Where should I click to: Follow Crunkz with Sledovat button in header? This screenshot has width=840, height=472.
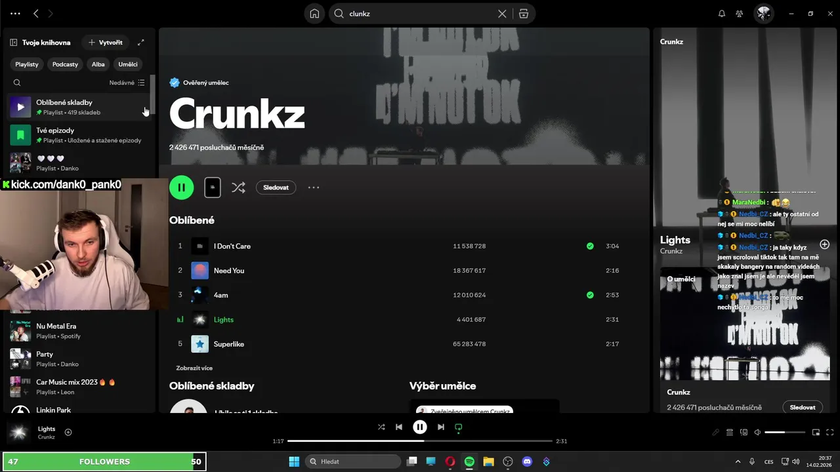pos(276,187)
